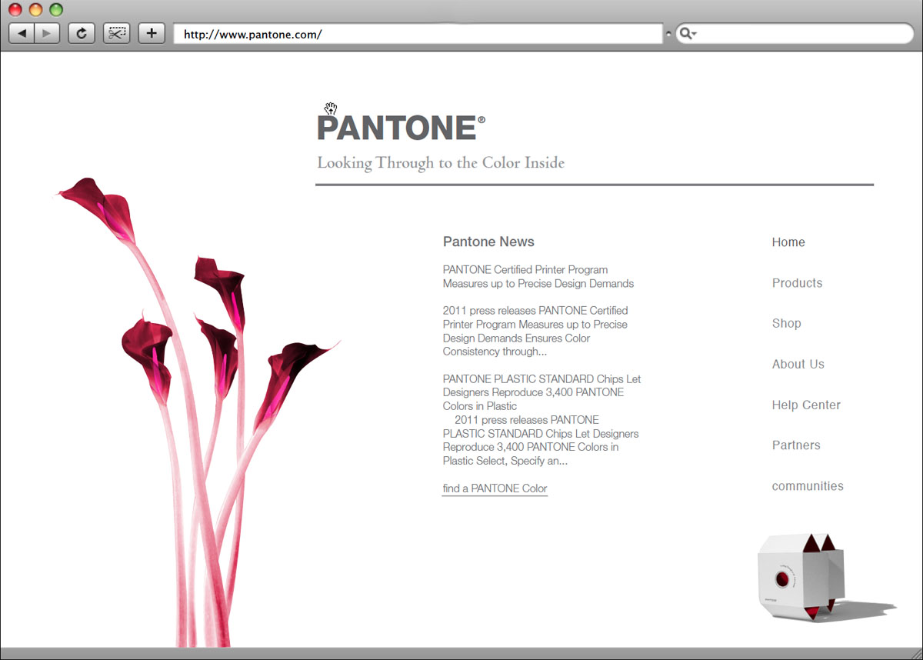
Task: Click the white Pantone product box image
Action: (801, 578)
